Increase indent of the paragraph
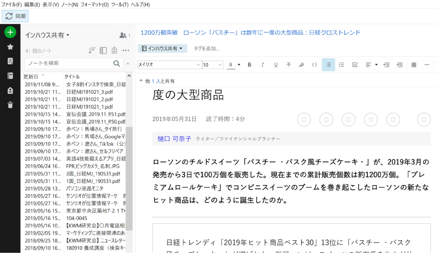438x253 pixels. click(x=400, y=65)
